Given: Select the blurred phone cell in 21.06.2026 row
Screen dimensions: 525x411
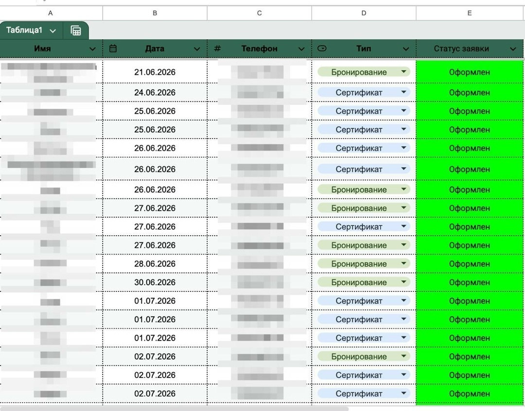Looking at the screenshot, I should [x=259, y=72].
